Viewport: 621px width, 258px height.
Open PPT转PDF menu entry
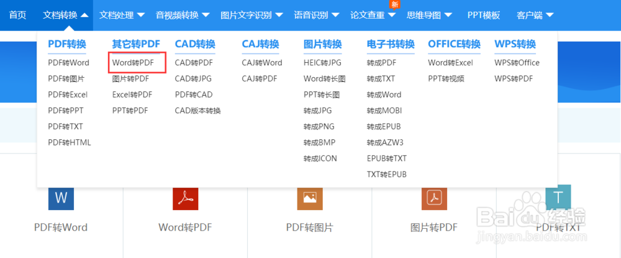coord(130,111)
